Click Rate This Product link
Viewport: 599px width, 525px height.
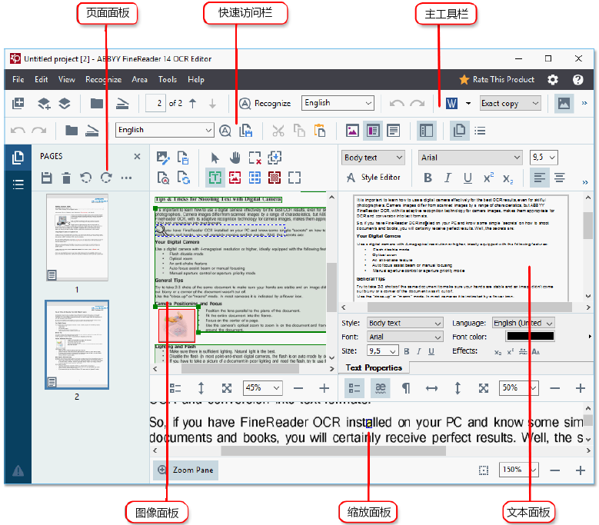(x=497, y=79)
